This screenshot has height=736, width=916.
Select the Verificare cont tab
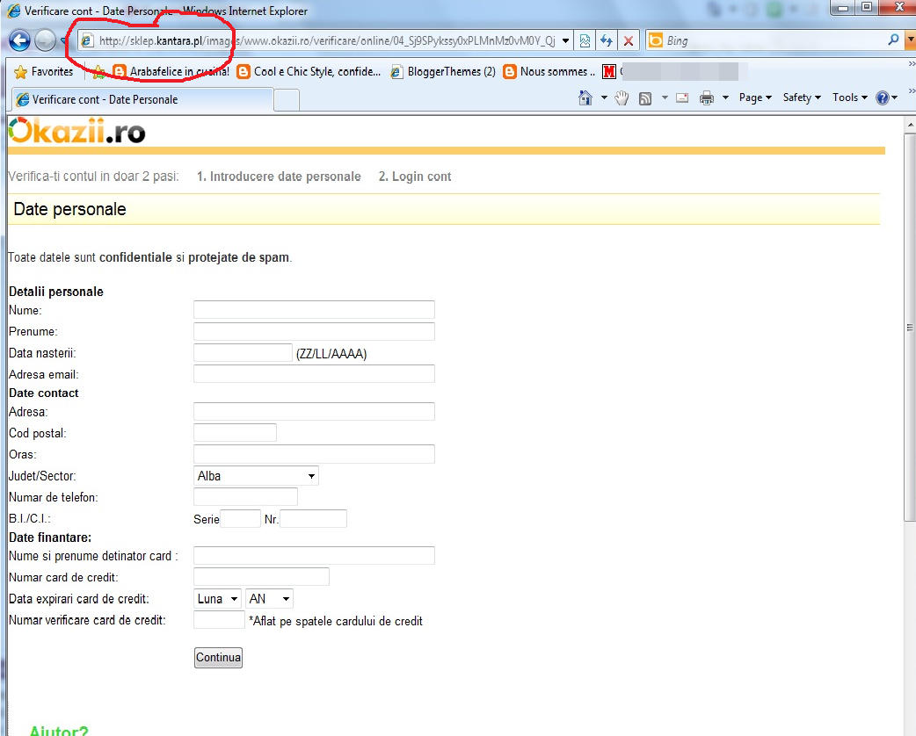pyautogui.click(x=142, y=99)
